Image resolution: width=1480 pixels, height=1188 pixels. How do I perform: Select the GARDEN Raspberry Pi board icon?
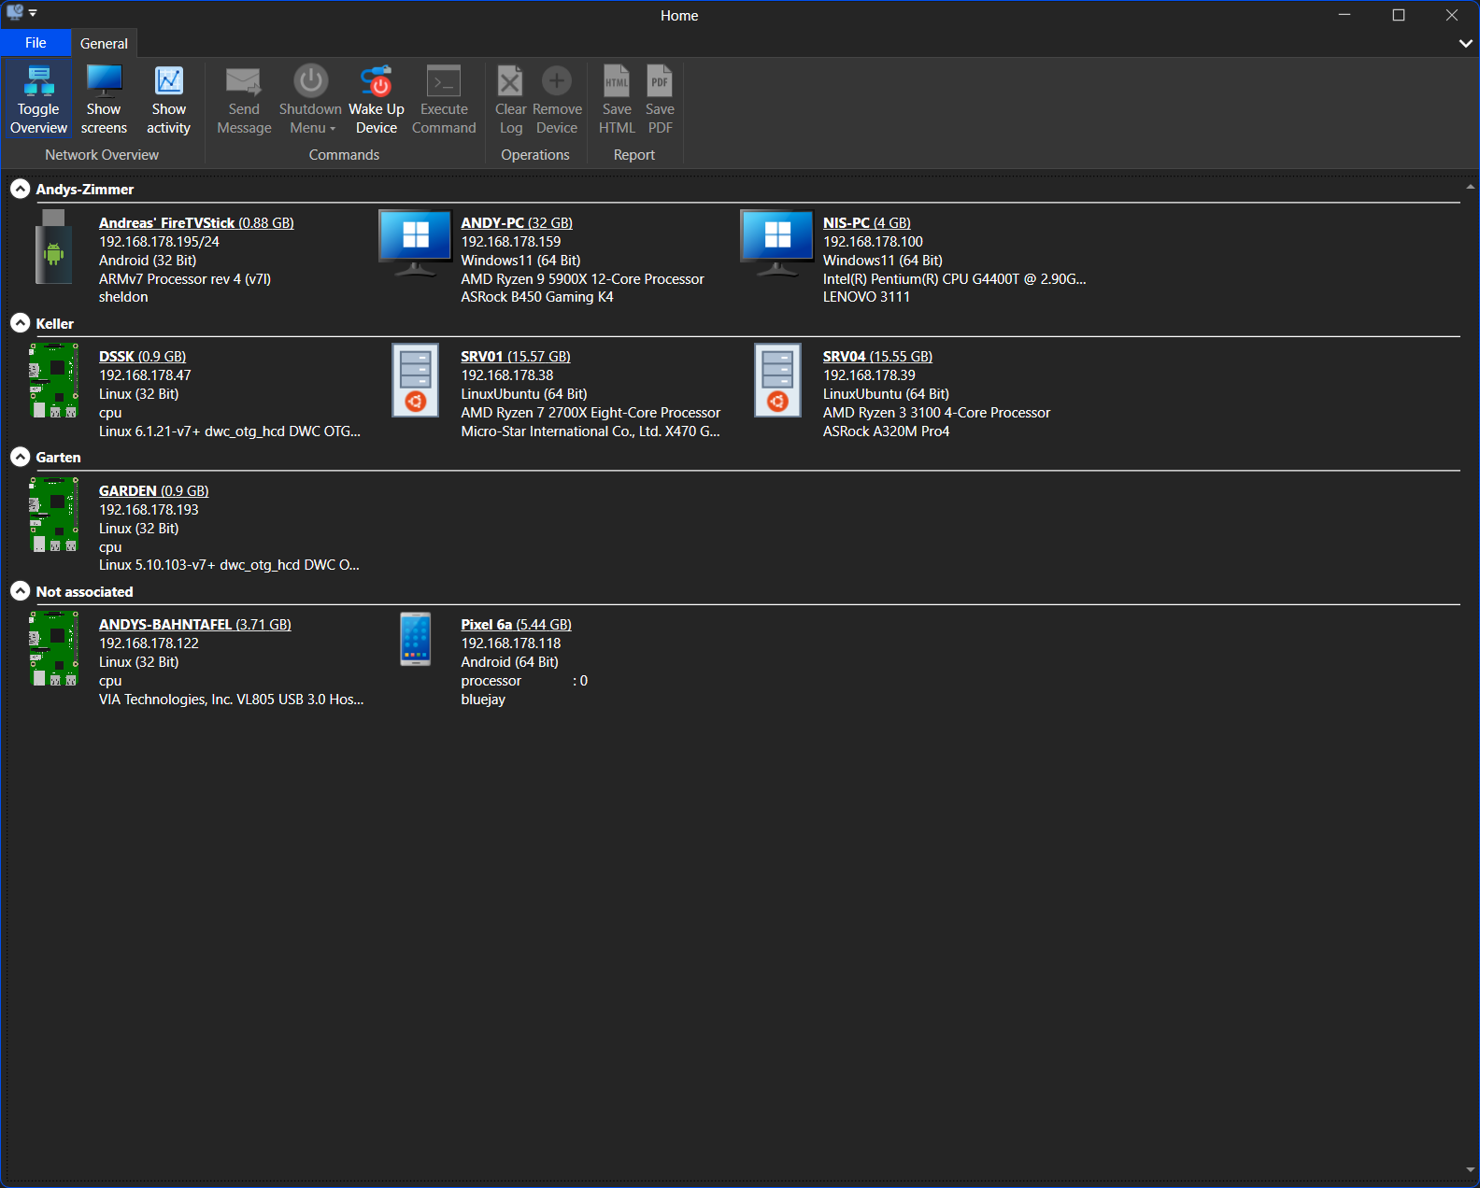coord(53,515)
